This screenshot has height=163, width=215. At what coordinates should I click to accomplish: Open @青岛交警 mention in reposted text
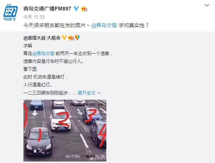44,53
